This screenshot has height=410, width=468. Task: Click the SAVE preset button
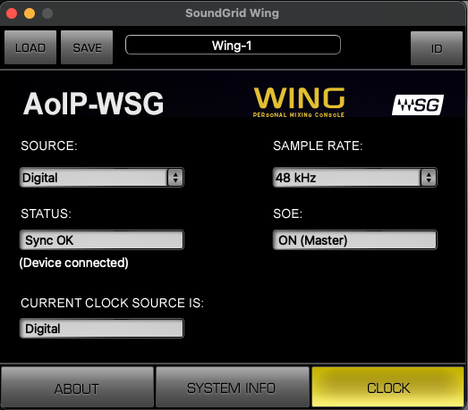click(87, 47)
